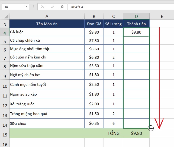Select the 'Ngô mỹ chiên bơ' cell
The image size is (174, 147).
pyautogui.click(x=47, y=75)
